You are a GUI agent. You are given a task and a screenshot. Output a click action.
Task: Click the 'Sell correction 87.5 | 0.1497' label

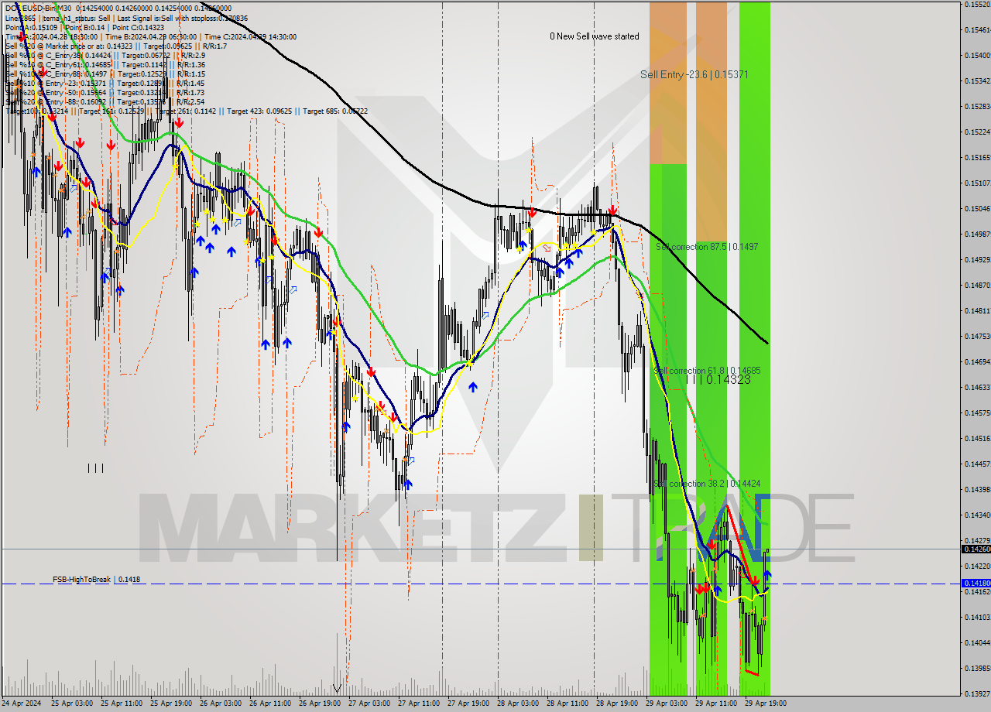click(x=707, y=247)
